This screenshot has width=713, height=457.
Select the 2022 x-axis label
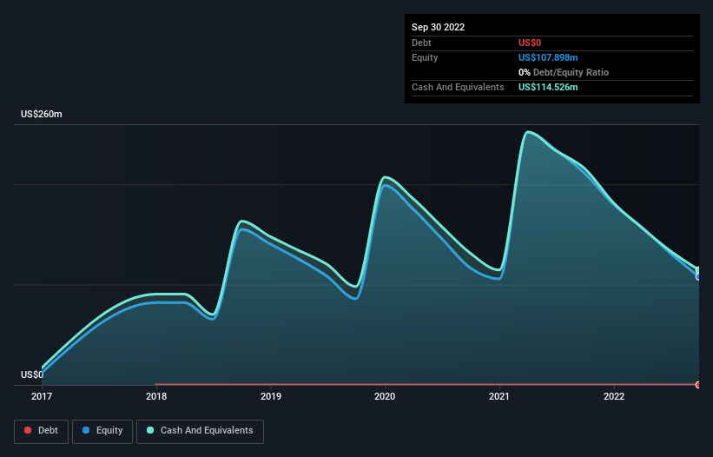(614, 396)
